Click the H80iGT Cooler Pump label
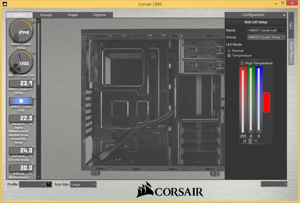 click(x=21, y=46)
